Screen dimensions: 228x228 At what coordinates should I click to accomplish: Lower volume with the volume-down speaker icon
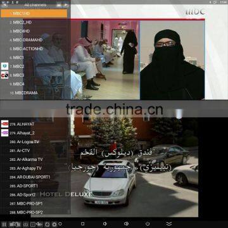coord(105,224)
